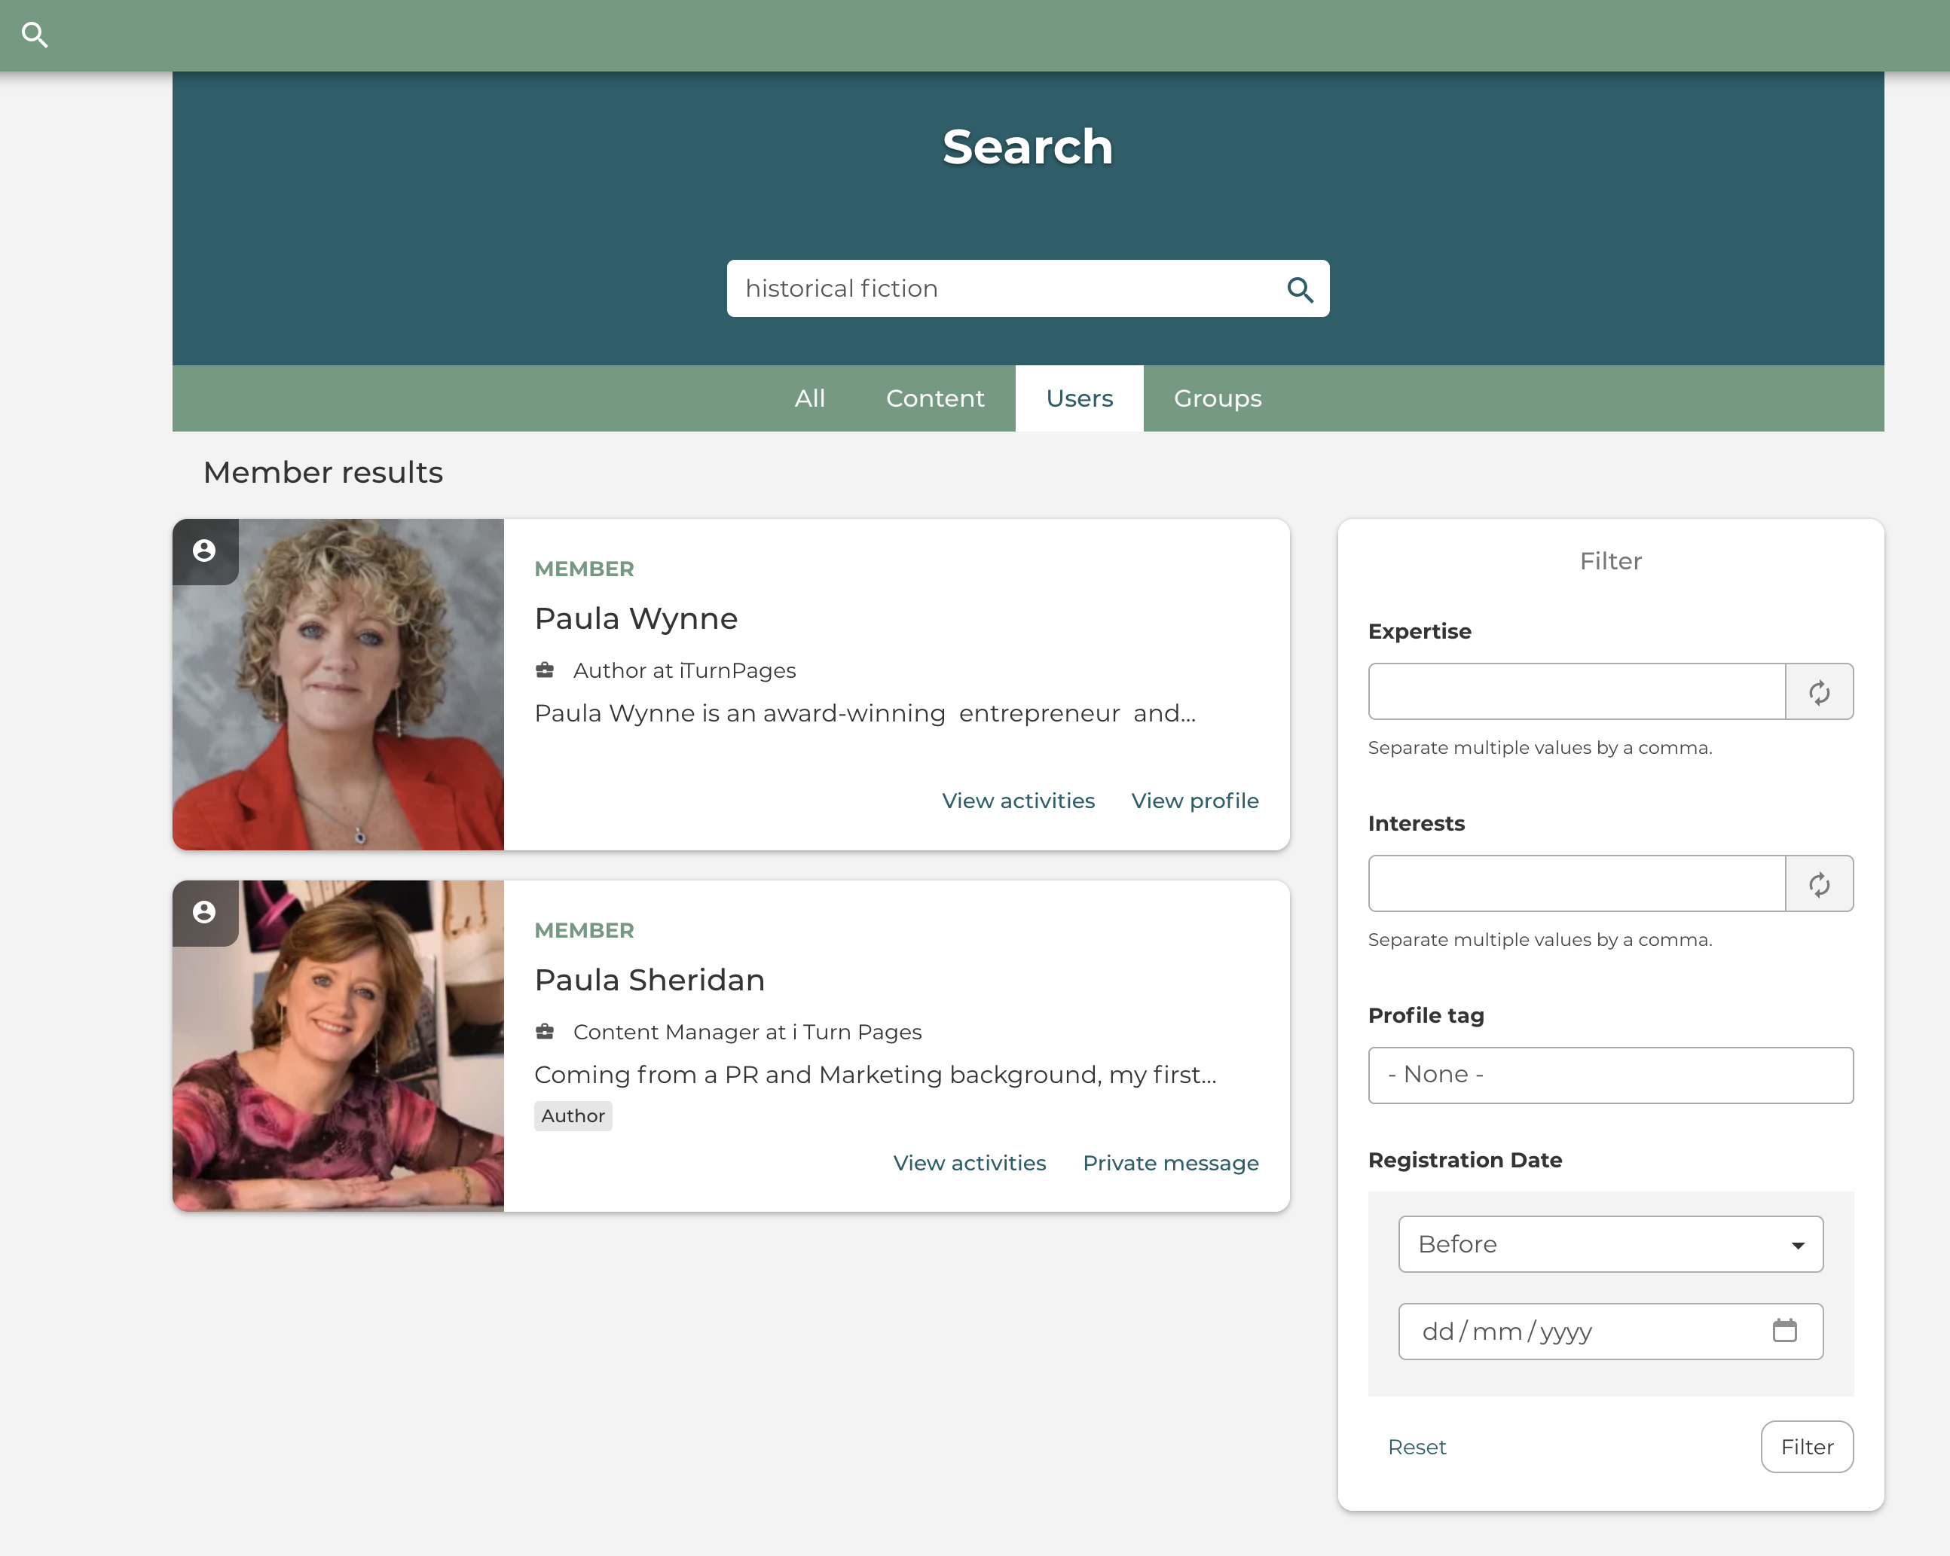The width and height of the screenshot is (1950, 1556).
Task: Click the Profile tag label
Action: 1426,1015
